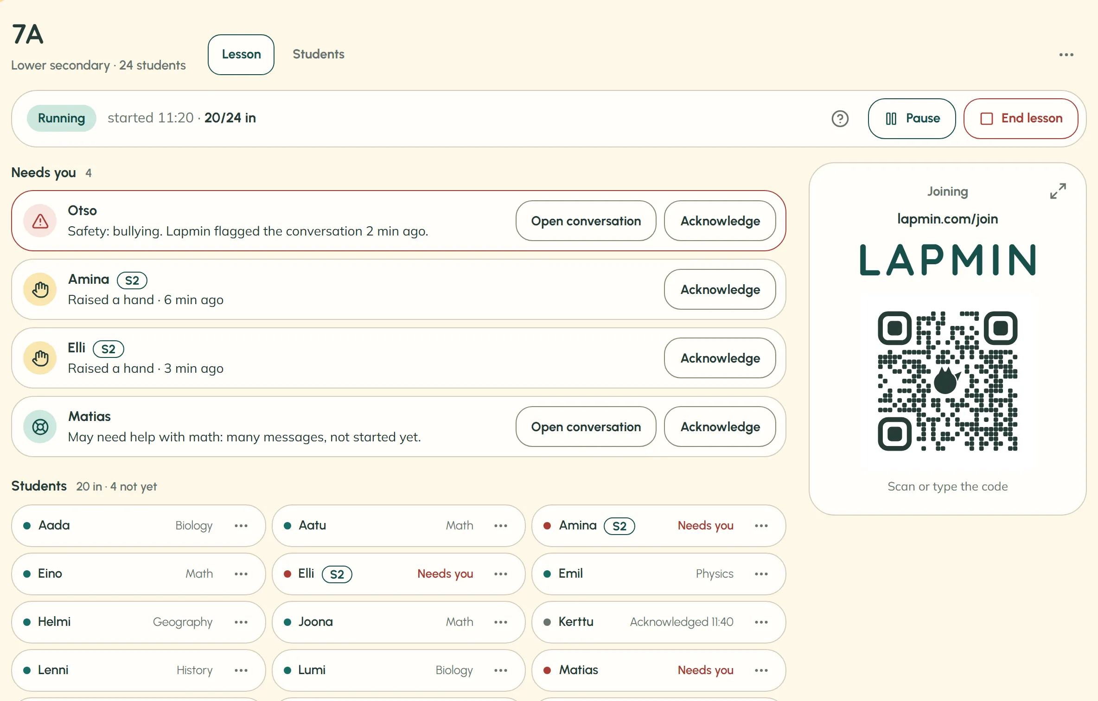Click Amina's raised hand icon
Screen dimensions: 1098x701
point(40,289)
